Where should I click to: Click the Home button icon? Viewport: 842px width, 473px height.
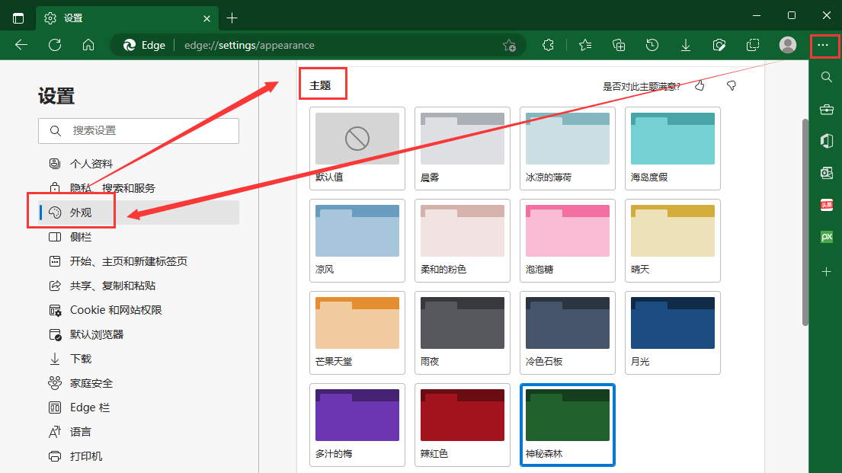(88, 45)
